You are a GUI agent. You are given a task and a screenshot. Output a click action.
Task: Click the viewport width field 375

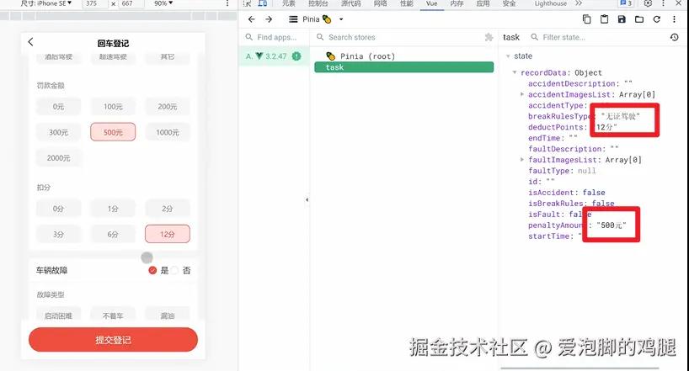(96, 3)
